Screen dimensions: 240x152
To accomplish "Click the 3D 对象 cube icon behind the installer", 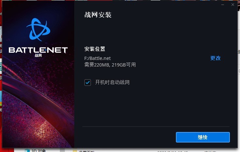I will [x=27, y=150].
